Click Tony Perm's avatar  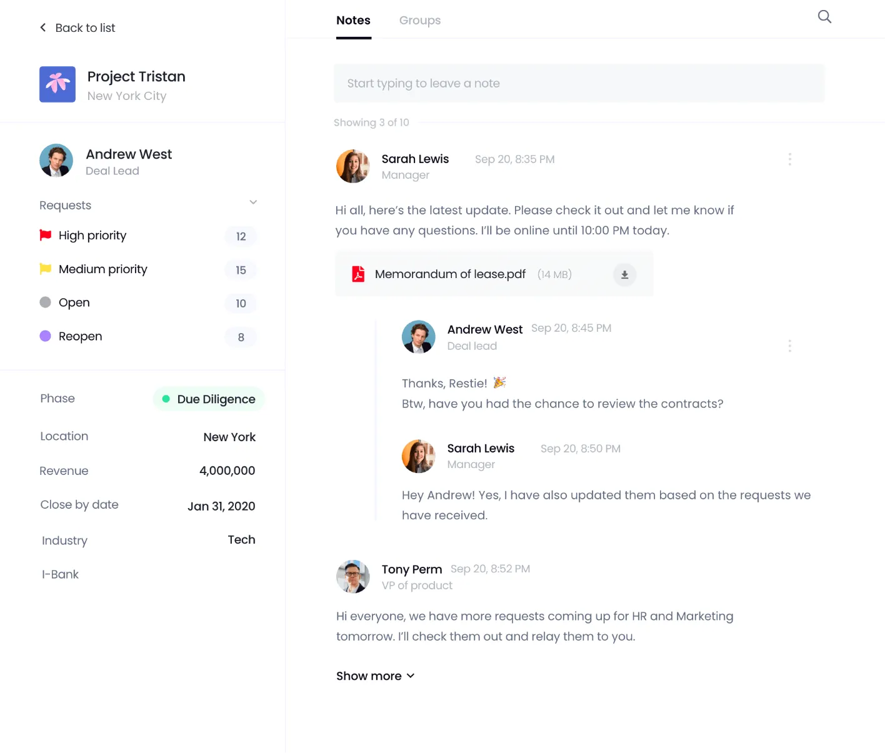(353, 576)
